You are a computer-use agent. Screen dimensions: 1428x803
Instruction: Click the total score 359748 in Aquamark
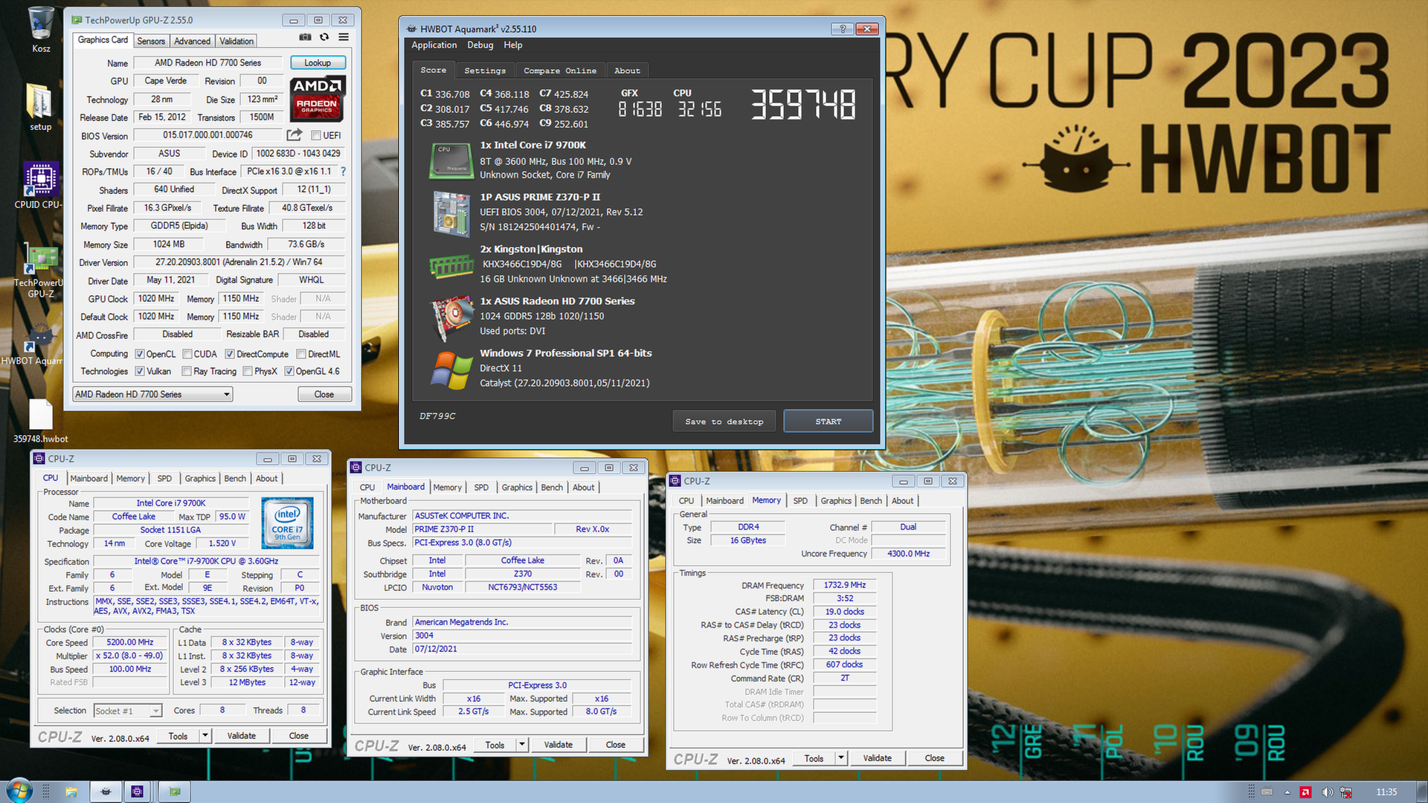(803, 104)
